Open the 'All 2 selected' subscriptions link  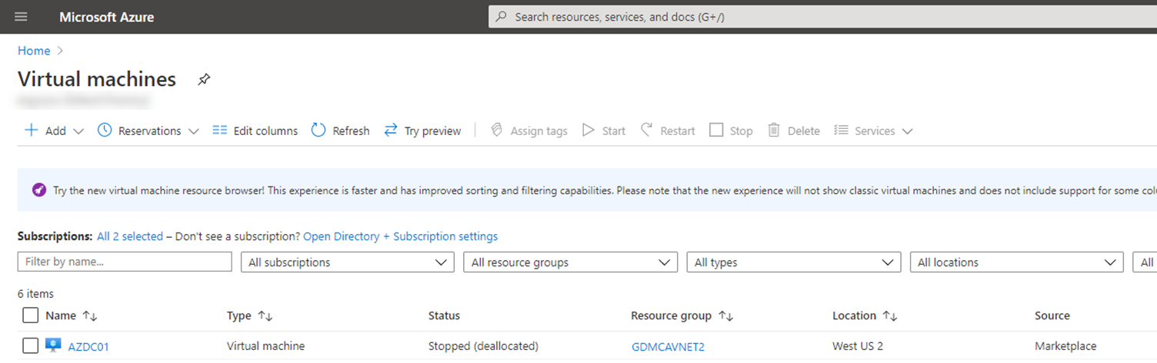tap(130, 236)
